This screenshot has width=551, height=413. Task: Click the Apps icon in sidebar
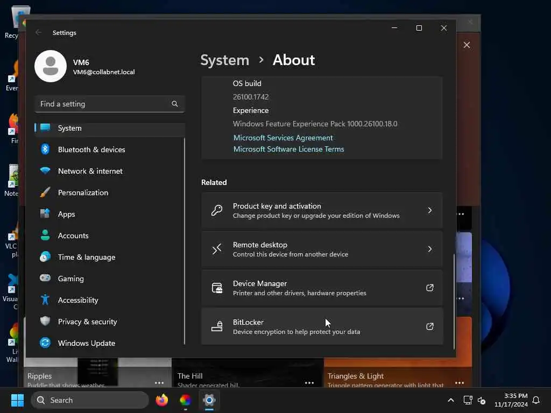click(x=45, y=214)
